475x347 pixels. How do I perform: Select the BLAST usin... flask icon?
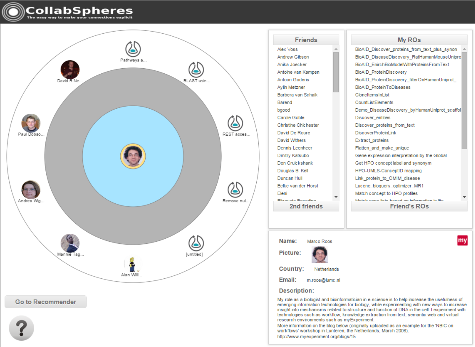196,70
